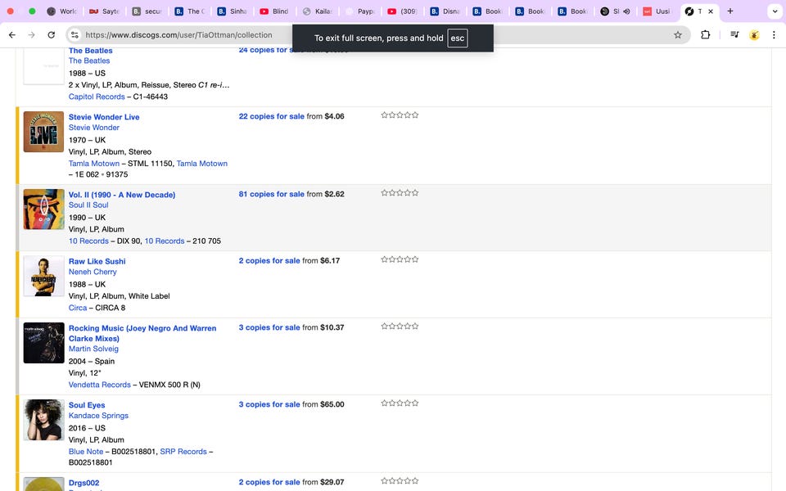
Task: Open the Soul Eyes release link
Action: coord(87,405)
